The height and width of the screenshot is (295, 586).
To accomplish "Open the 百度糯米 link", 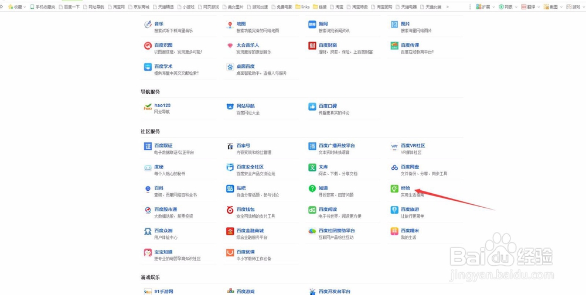I will click(x=410, y=231).
